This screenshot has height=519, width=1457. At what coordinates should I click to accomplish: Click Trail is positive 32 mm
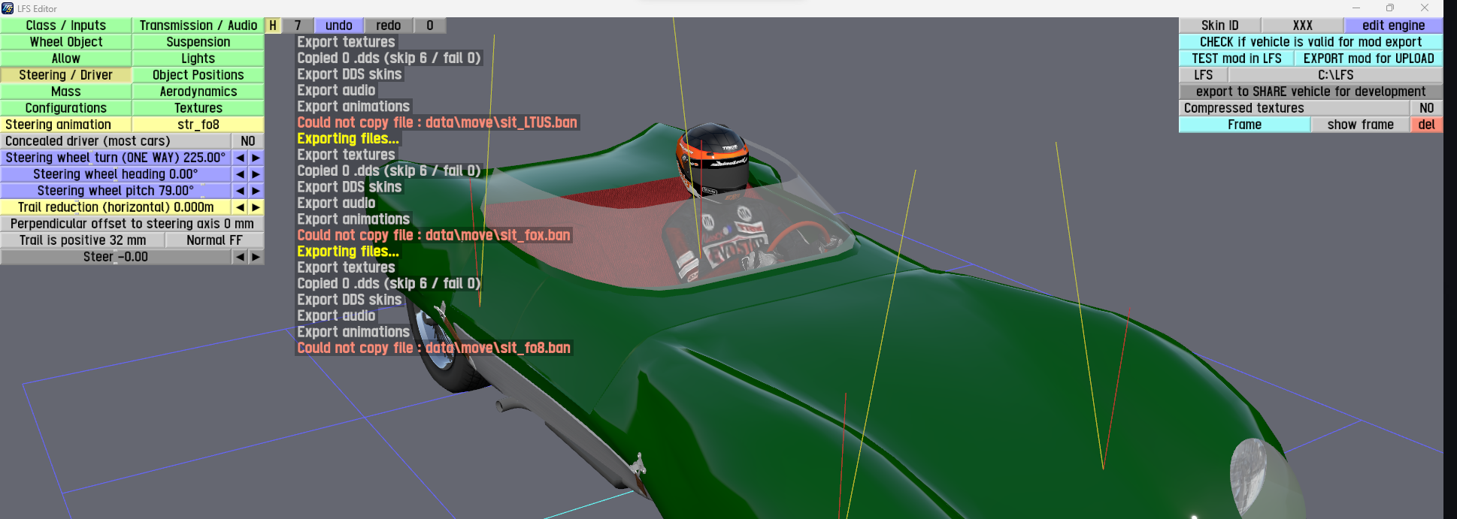coord(83,240)
